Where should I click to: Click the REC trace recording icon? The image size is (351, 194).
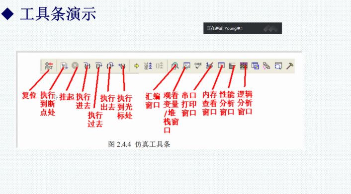(x=148, y=65)
